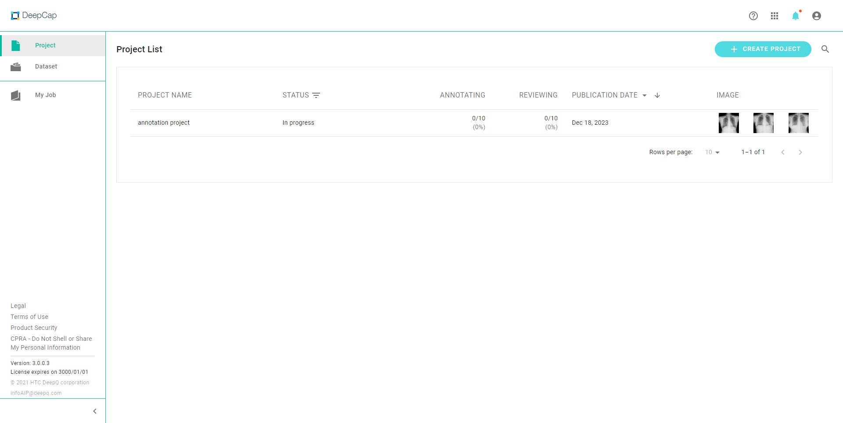Filter projects by Status icon
Screen dimensions: 843x423
click(x=316, y=95)
